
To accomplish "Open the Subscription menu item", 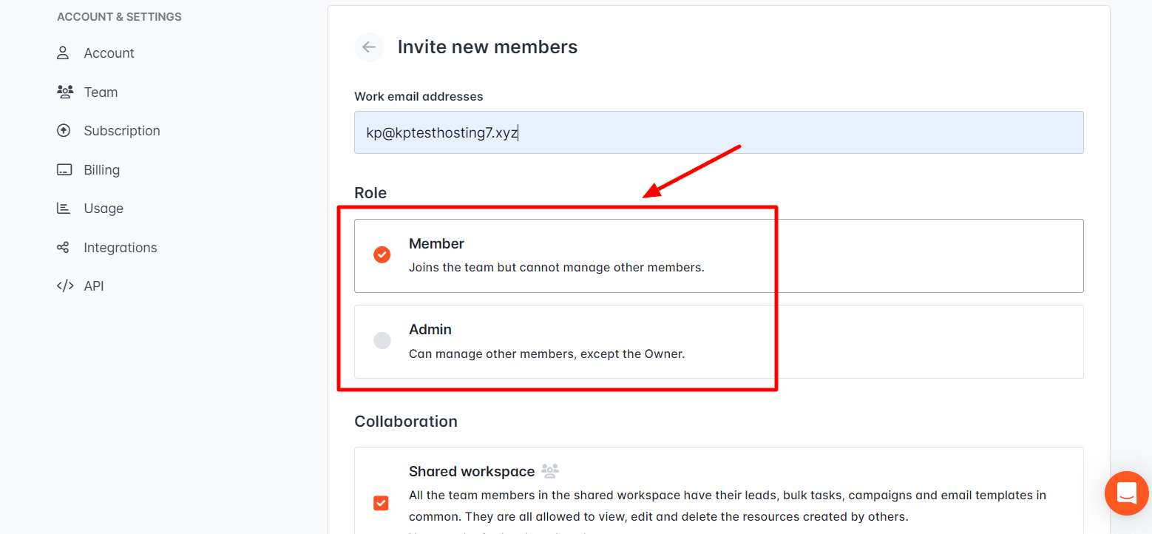I will (x=122, y=131).
